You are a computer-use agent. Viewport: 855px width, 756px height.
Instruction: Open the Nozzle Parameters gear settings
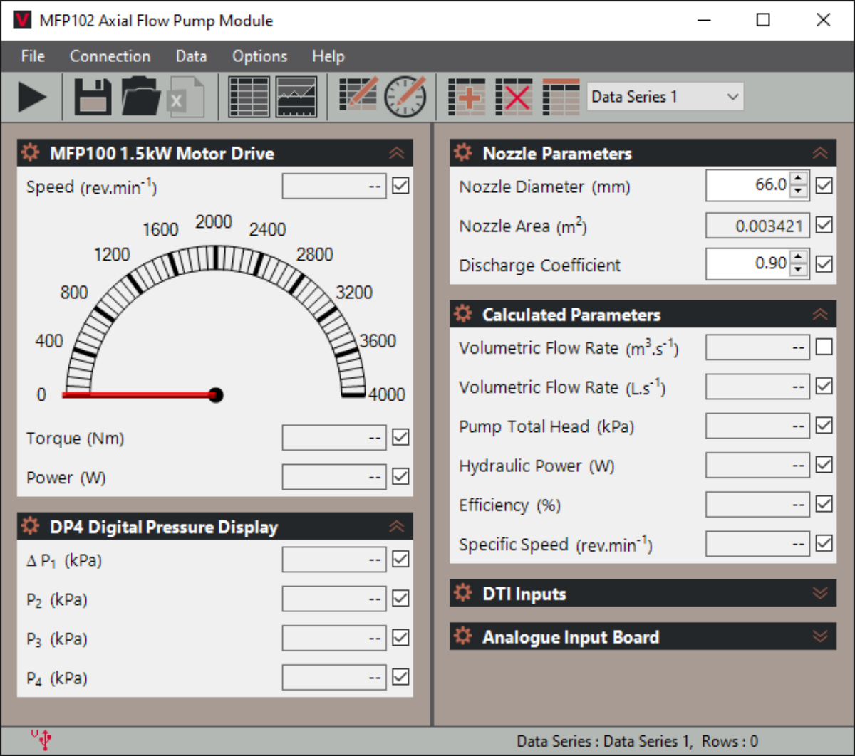click(463, 152)
